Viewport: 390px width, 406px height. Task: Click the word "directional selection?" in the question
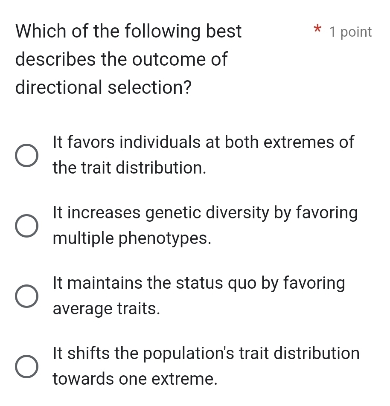(103, 87)
